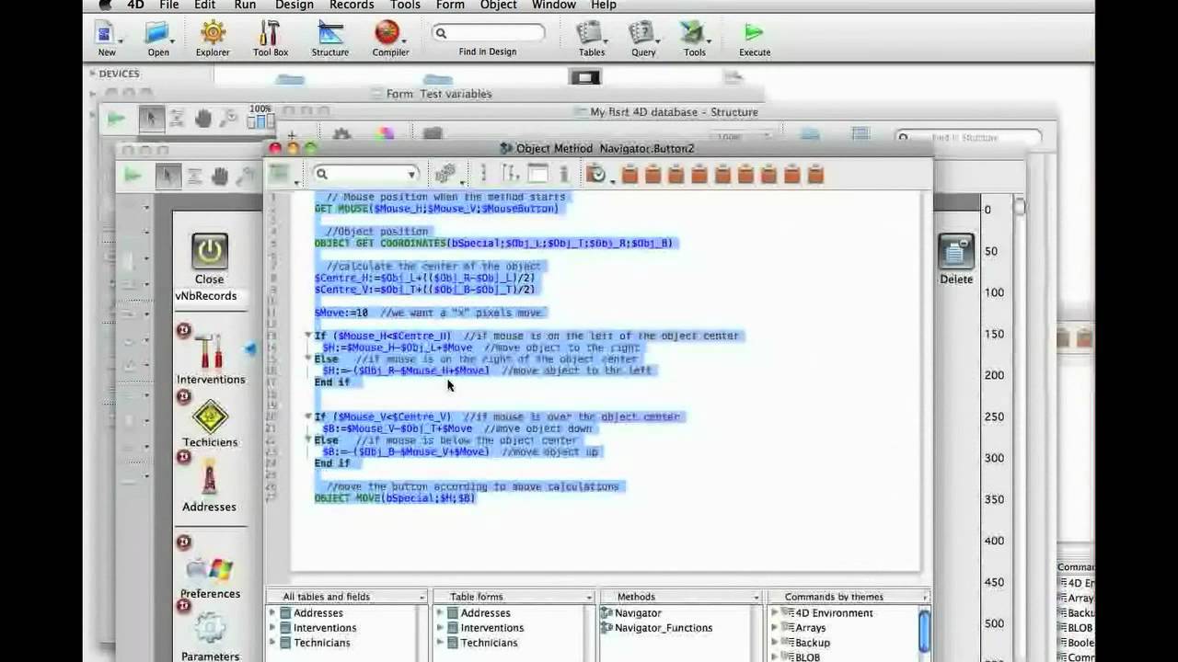Viewport: 1178px width, 662px height.
Task: Open the Window menu
Action: [553, 6]
